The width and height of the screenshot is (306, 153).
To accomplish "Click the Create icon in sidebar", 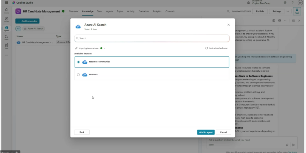I will point(7,20).
